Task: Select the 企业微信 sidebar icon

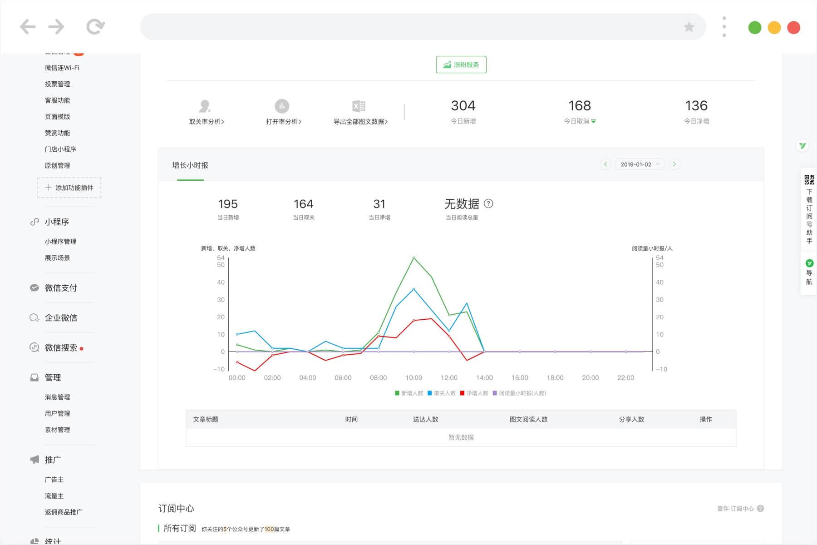Action: [34, 317]
